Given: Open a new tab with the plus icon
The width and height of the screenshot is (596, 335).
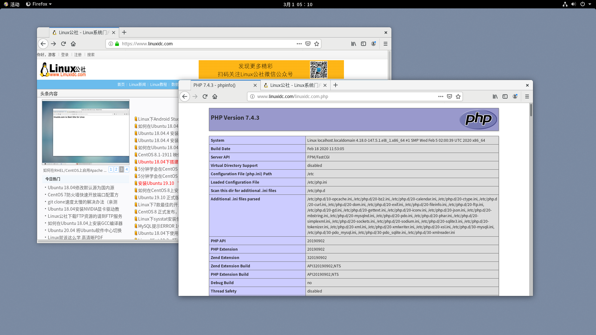Looking at the screenshot, I should pyautogui.click(x=336, y=85).
